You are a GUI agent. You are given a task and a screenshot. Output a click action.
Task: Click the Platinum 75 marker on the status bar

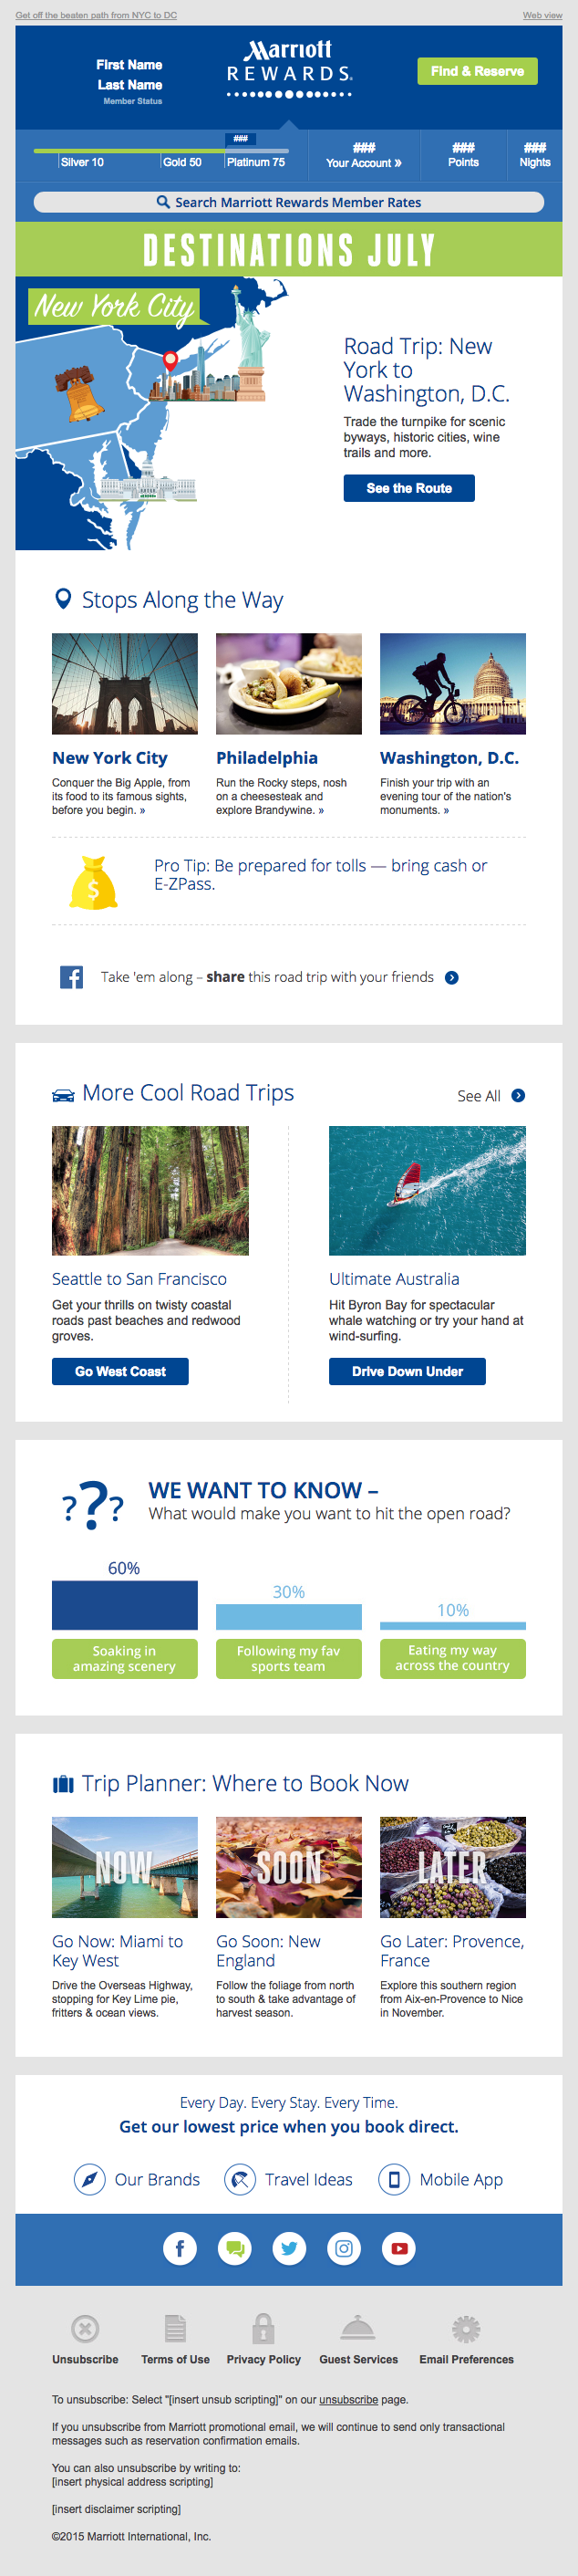(x=255, y=162)
